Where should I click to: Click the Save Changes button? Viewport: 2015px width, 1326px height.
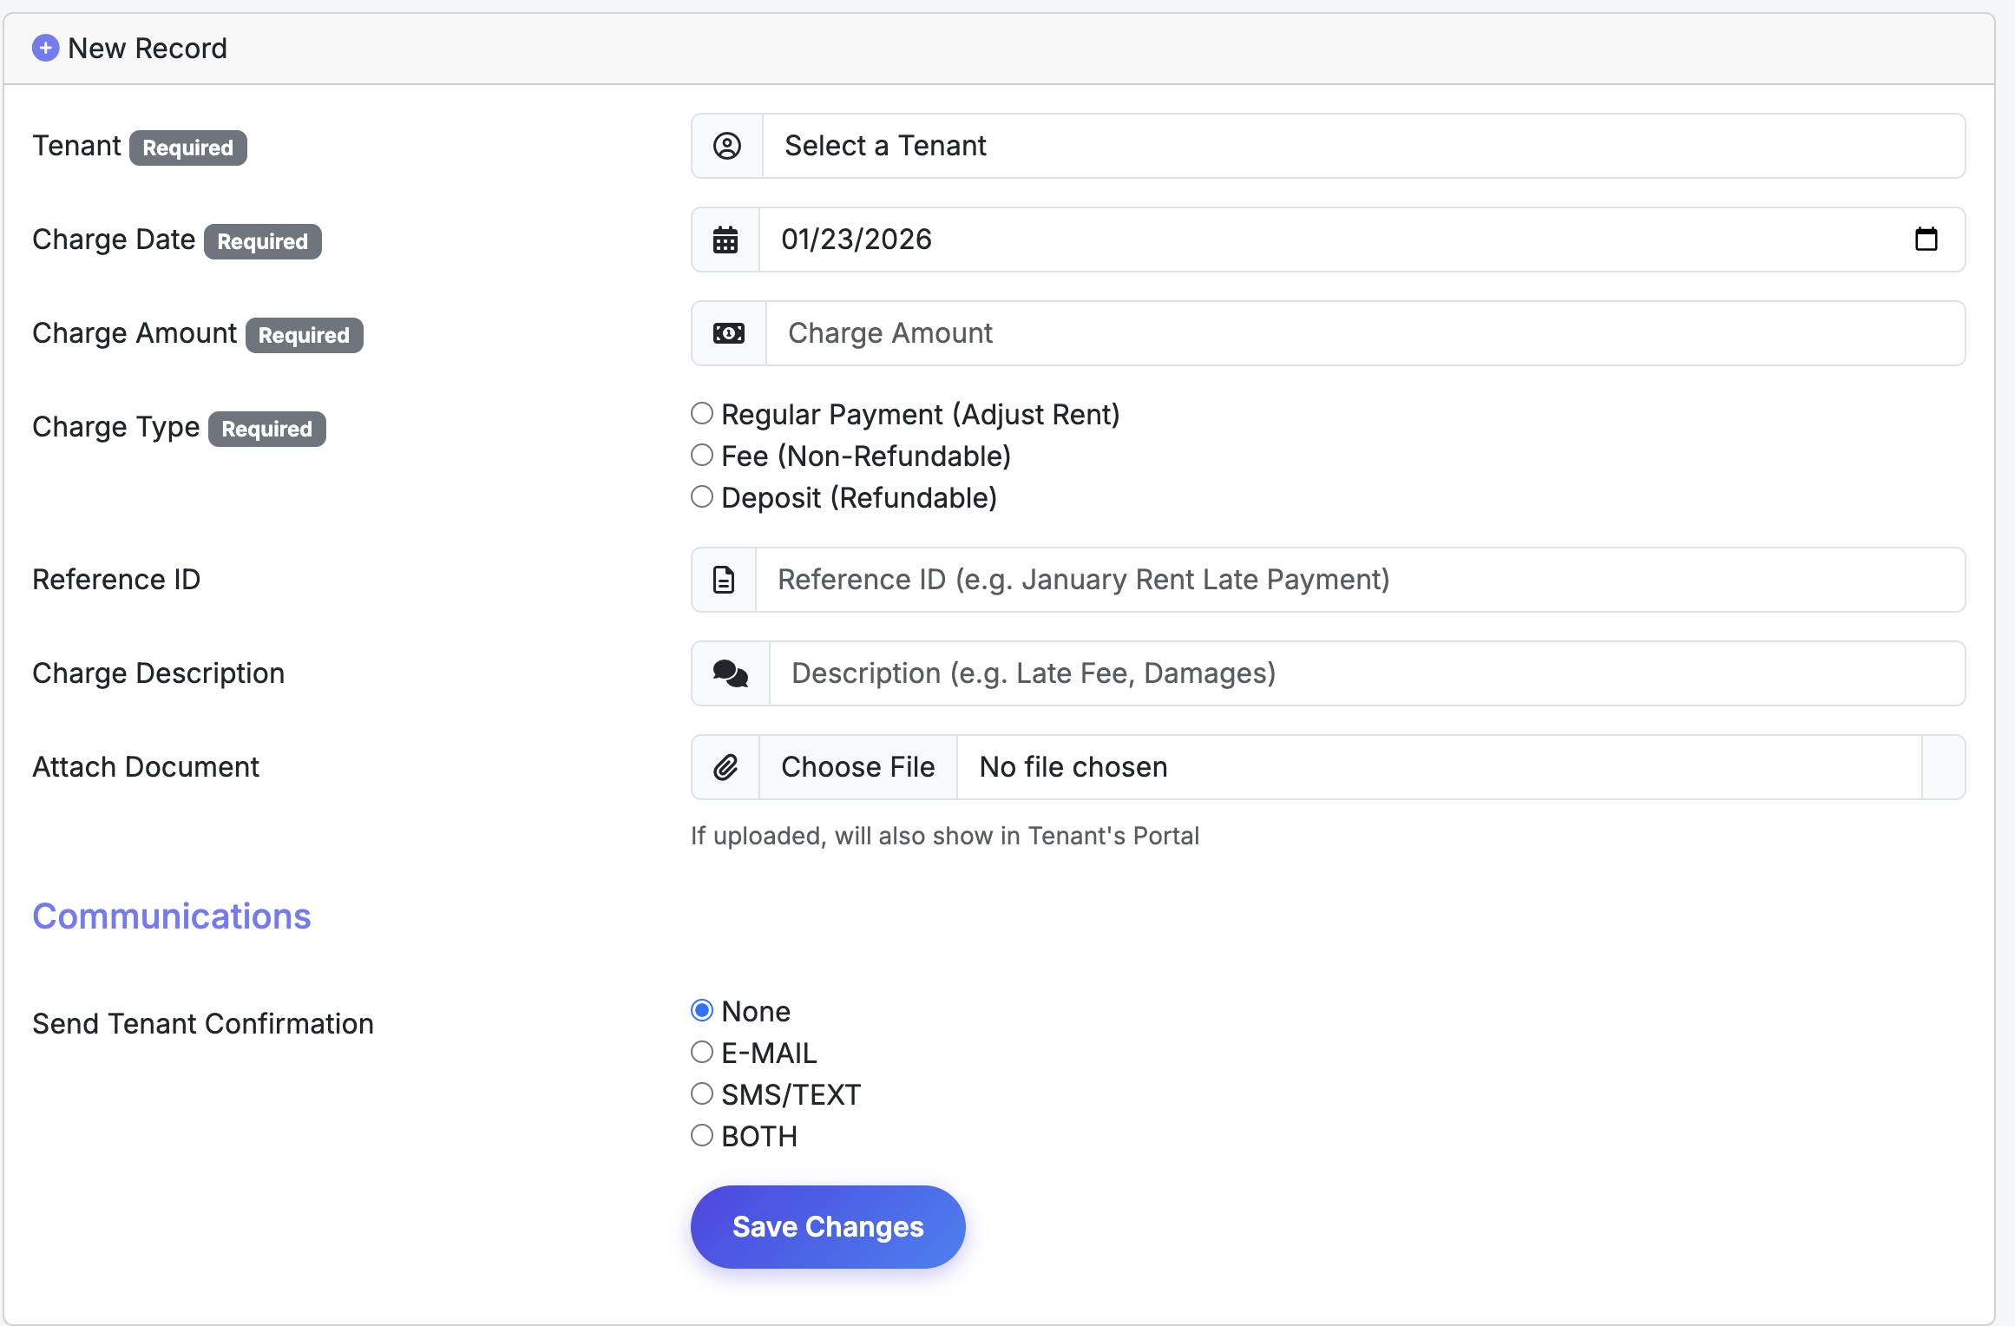click(827, 1226)
